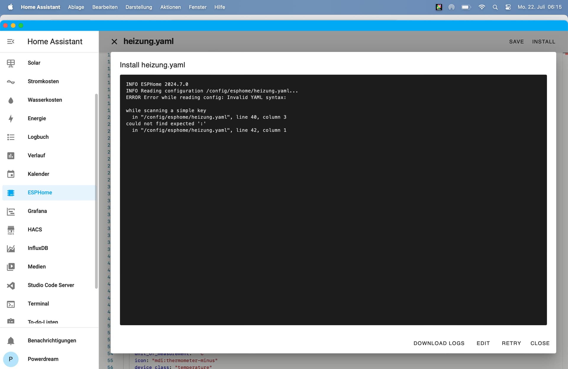The image size is (568, 369).
Task: Open Energie via lightning bolt icon
Action: click(x=11, y=118)
